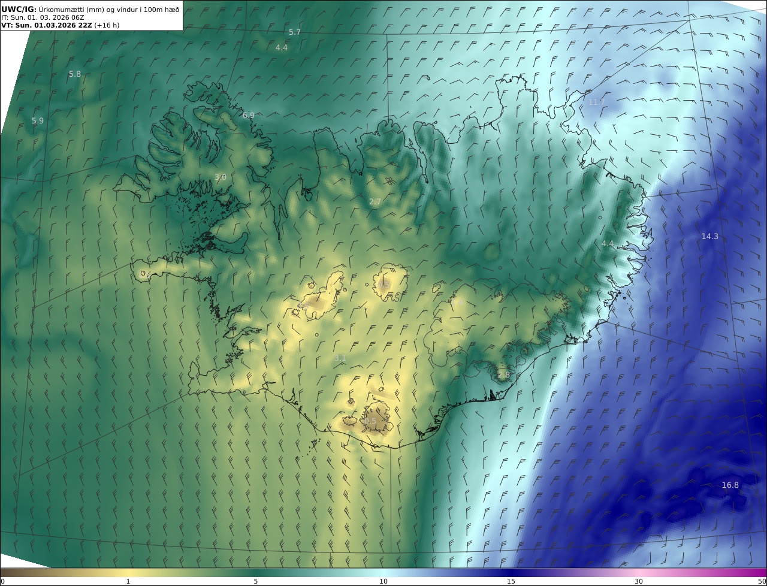Click the '11.7' value label
Screen dimensions: 767x586
point(596,102)
